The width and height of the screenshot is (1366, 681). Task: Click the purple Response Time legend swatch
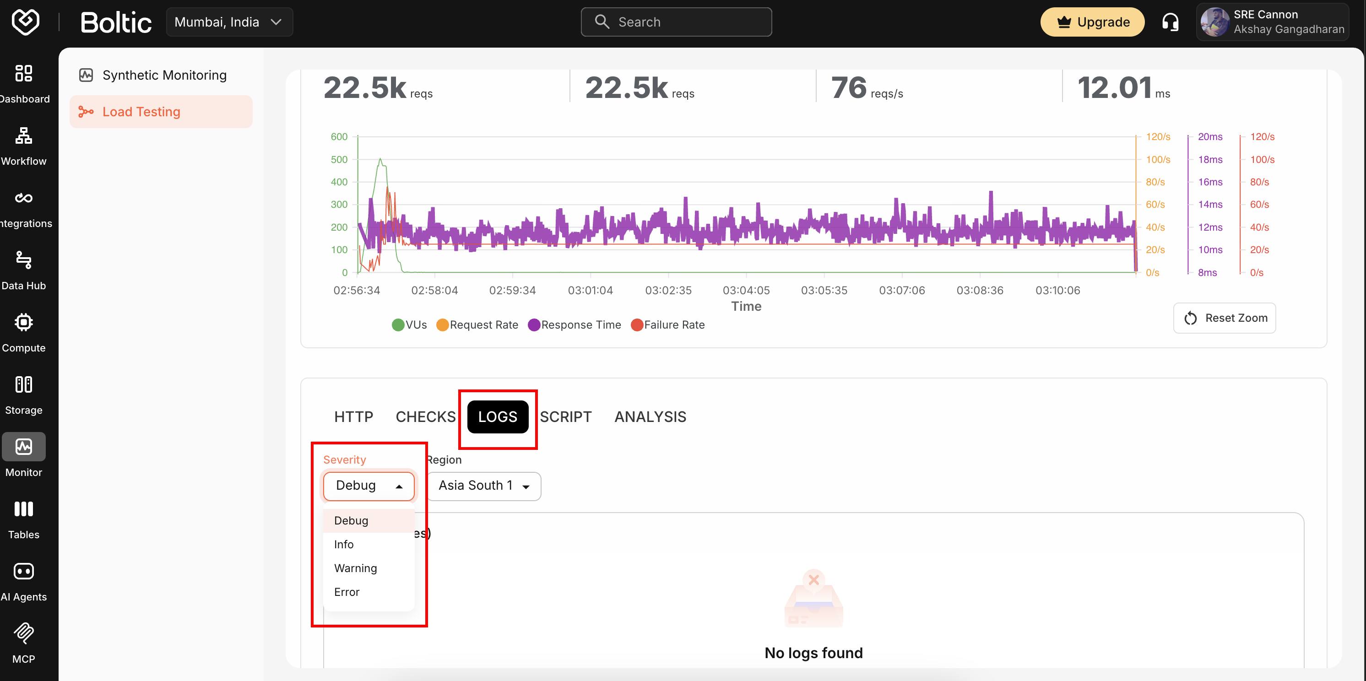click(535, 325)
